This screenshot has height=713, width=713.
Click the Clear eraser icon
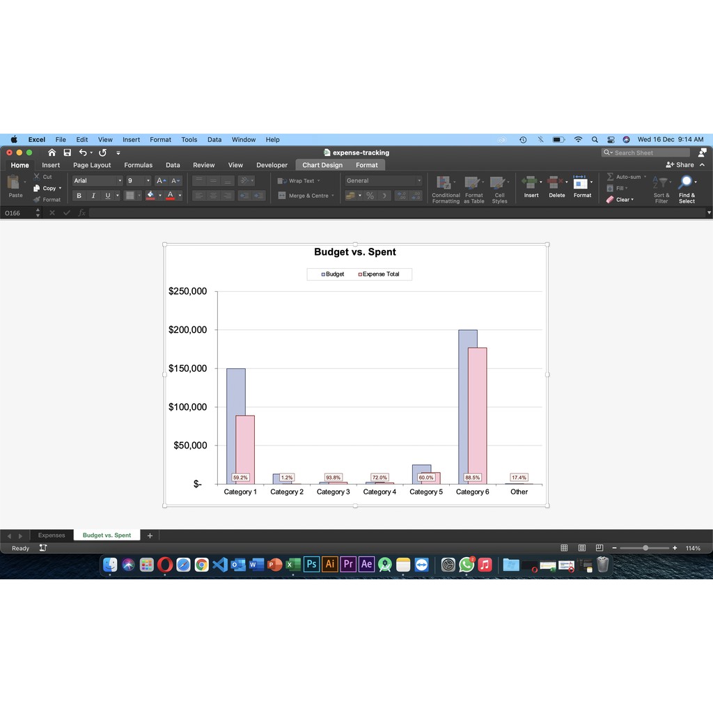(x=610, y=200)
